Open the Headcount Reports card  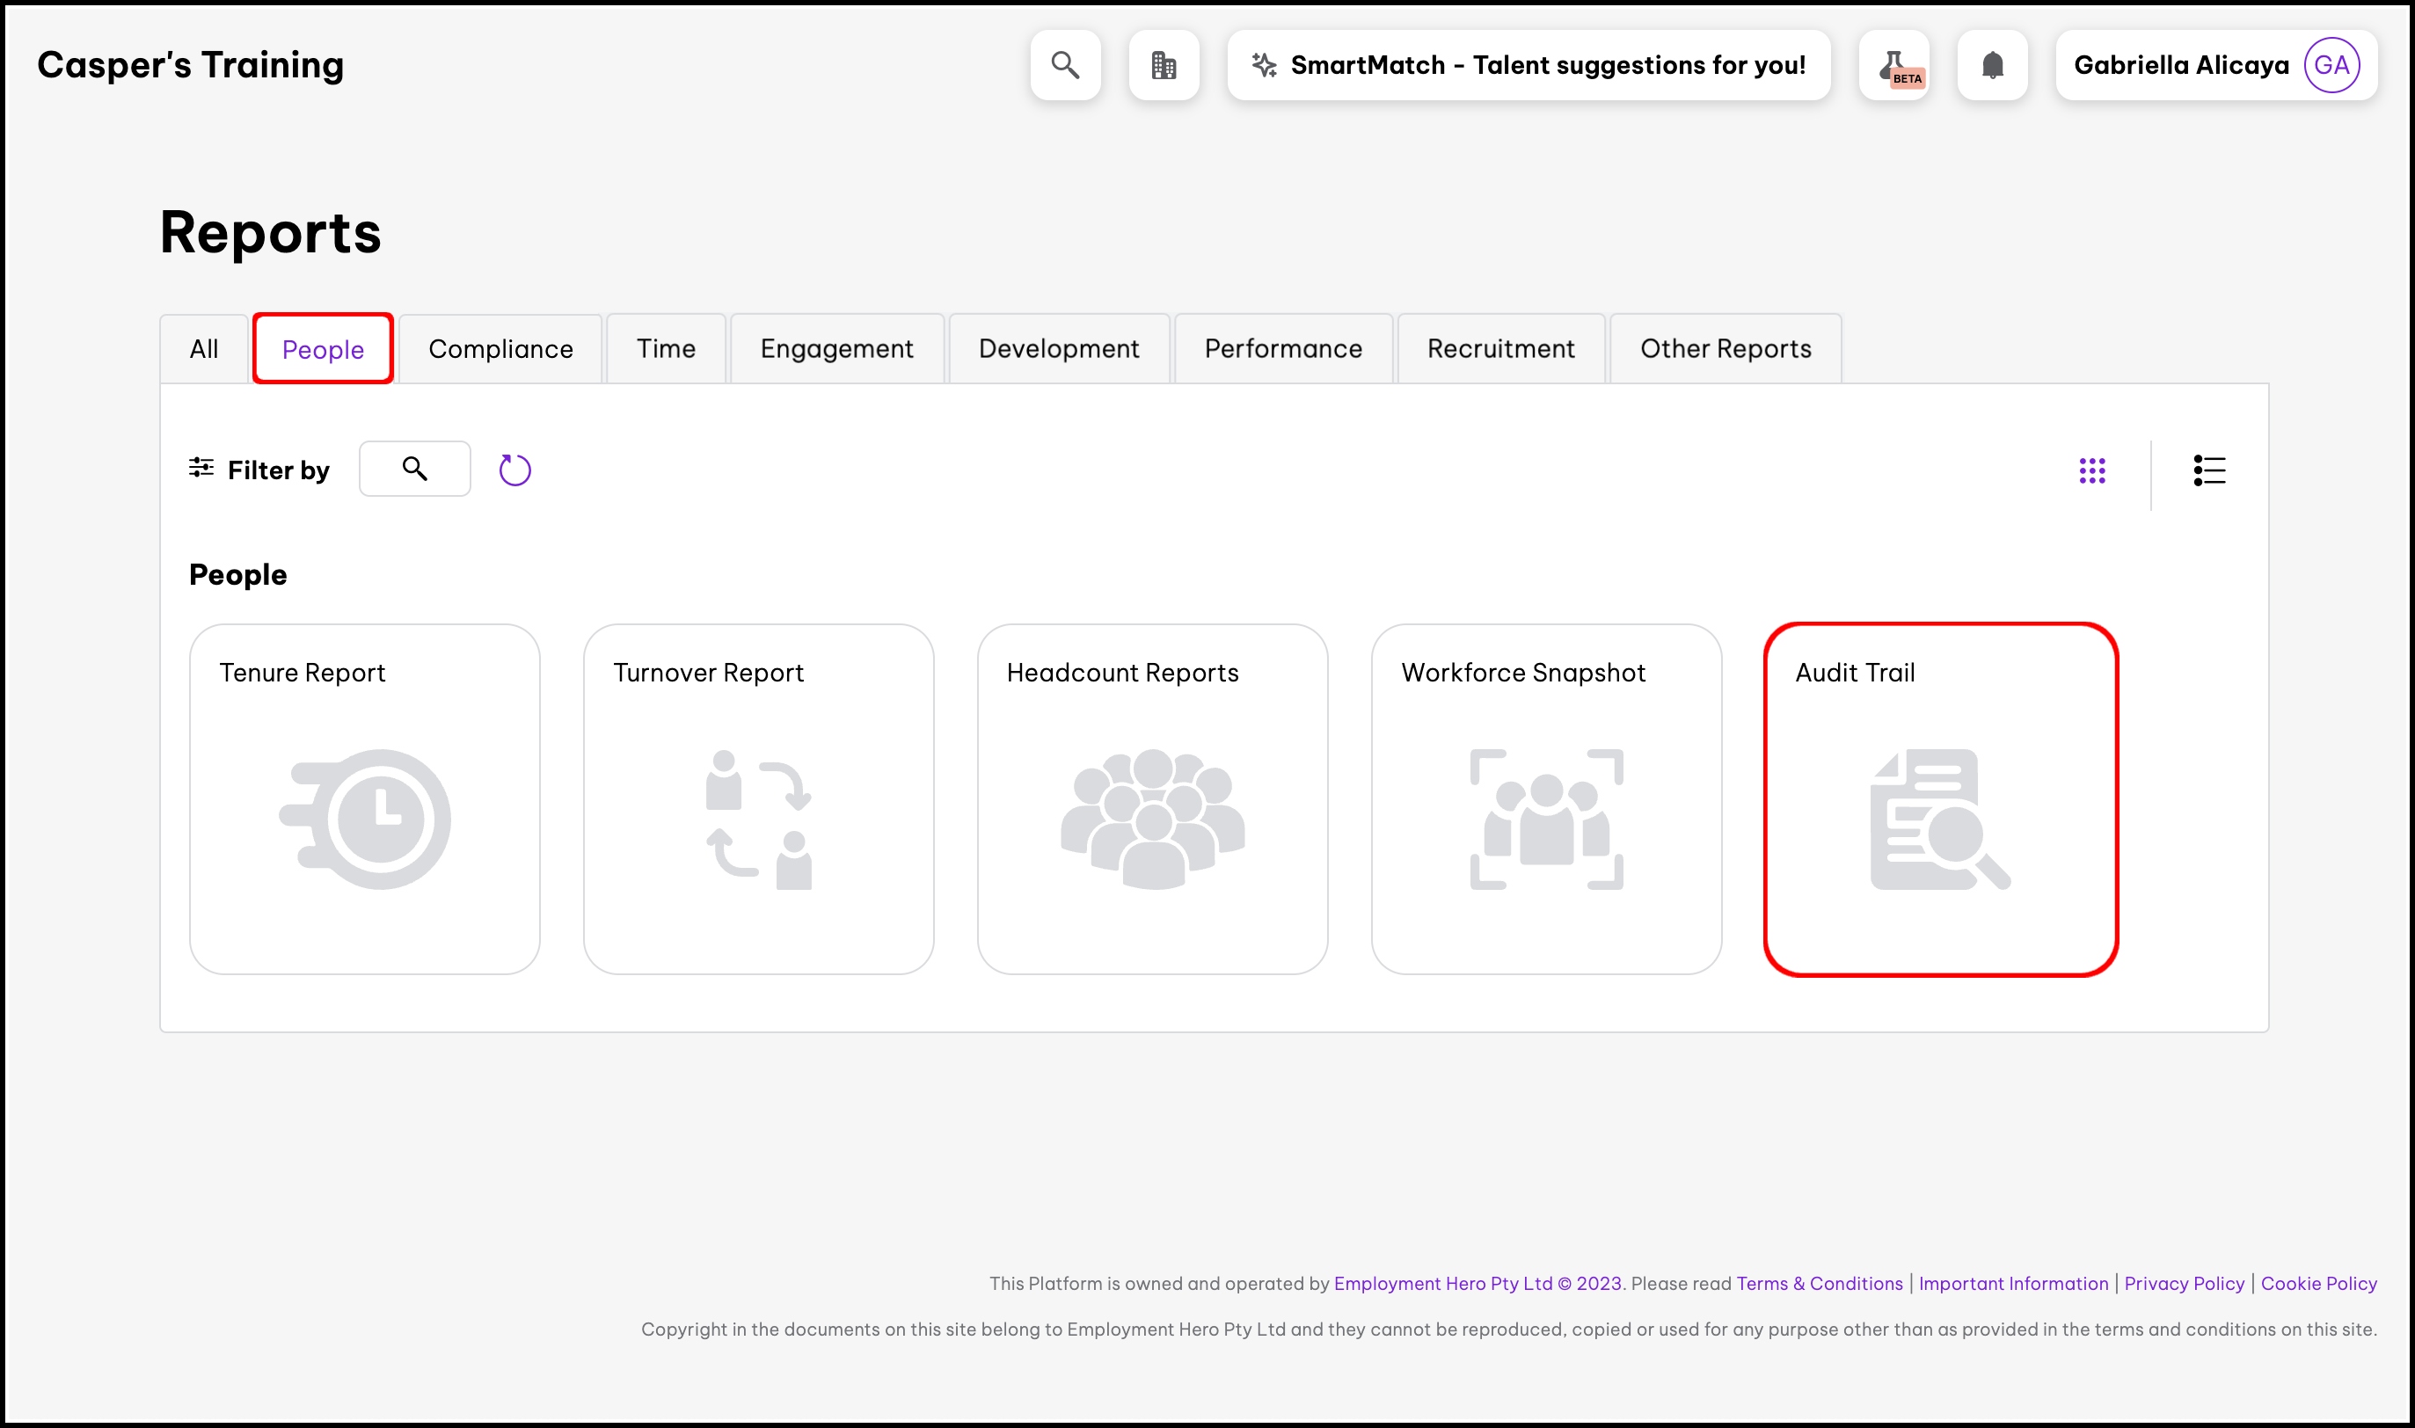1152,798
